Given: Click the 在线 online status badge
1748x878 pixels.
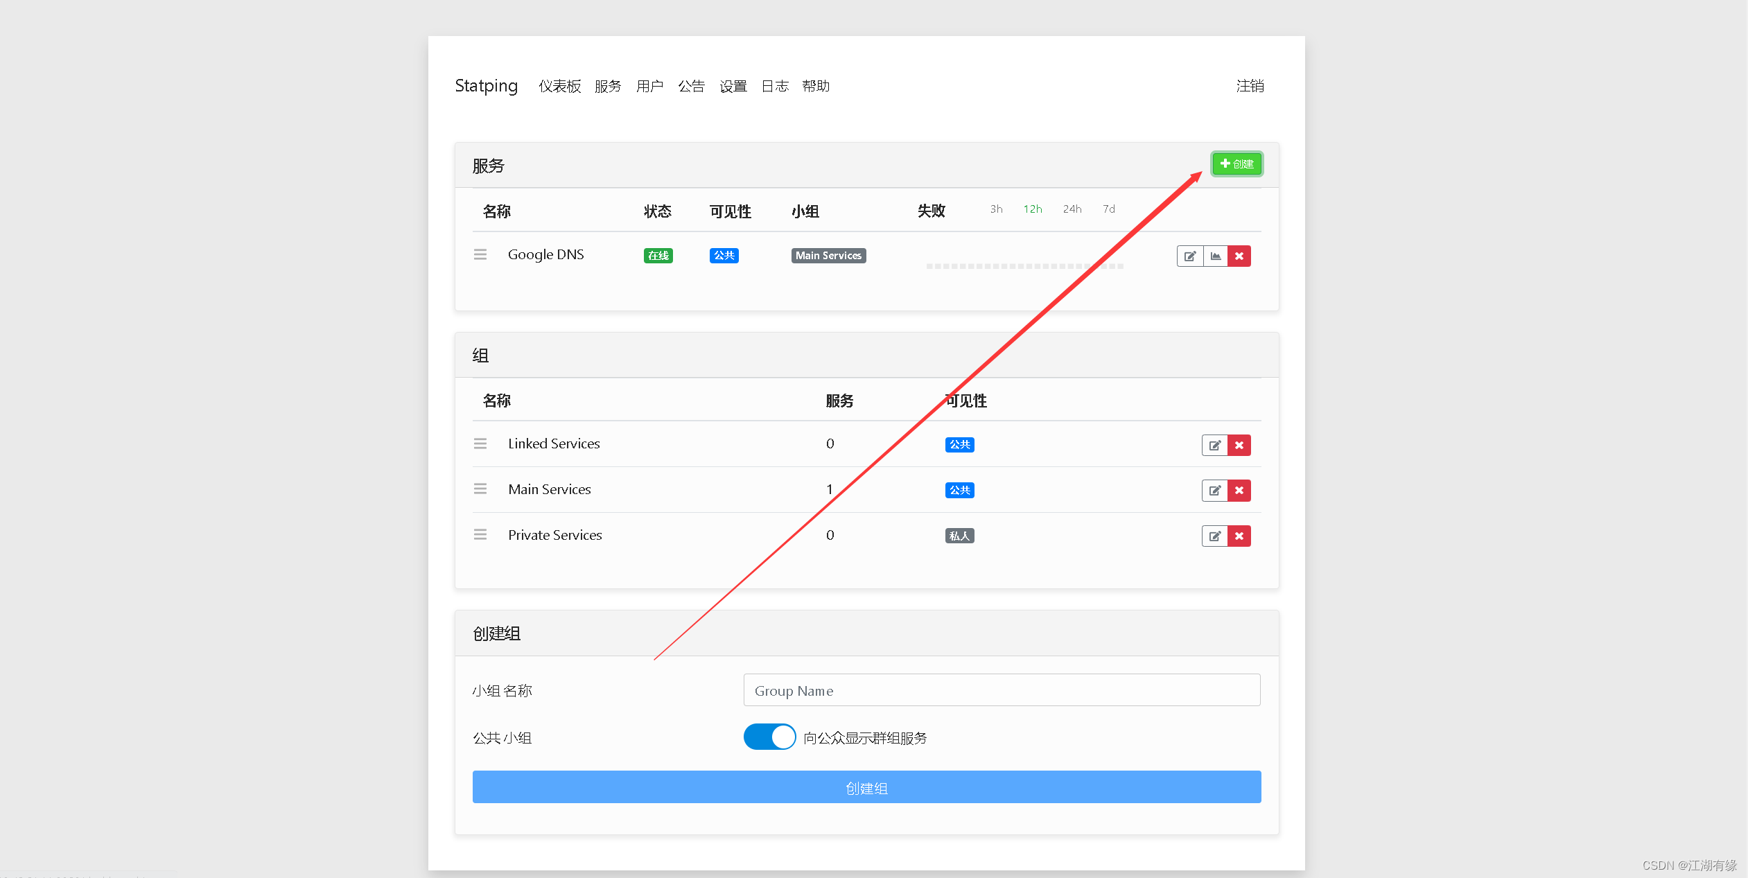Looking at the screenshot, I should (658, 256).
